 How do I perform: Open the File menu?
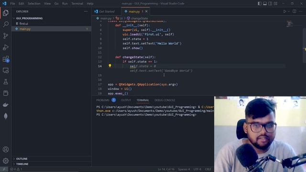(x=12, y=3)
